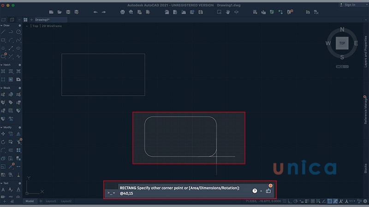Toggle dynamic input in status bar
The height and width of the screenshot is (207, 369).
pyautogui.click(x=302, y=201)
